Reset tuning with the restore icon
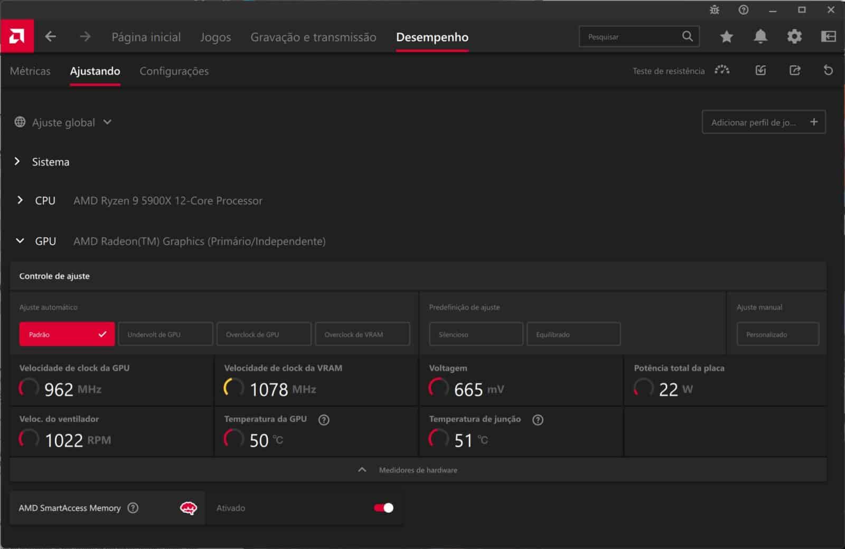845x549 pixels. (x=828, y=70)
